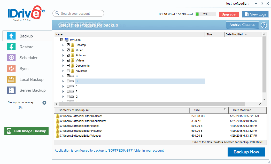Open View Logs
This screenshot has width=271, height=164.
click(255, 14)
